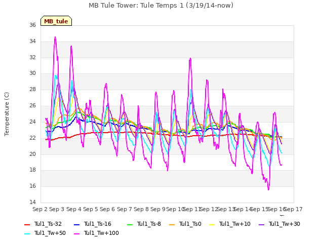Select the Tul1_Ts0 legend label

190,224
